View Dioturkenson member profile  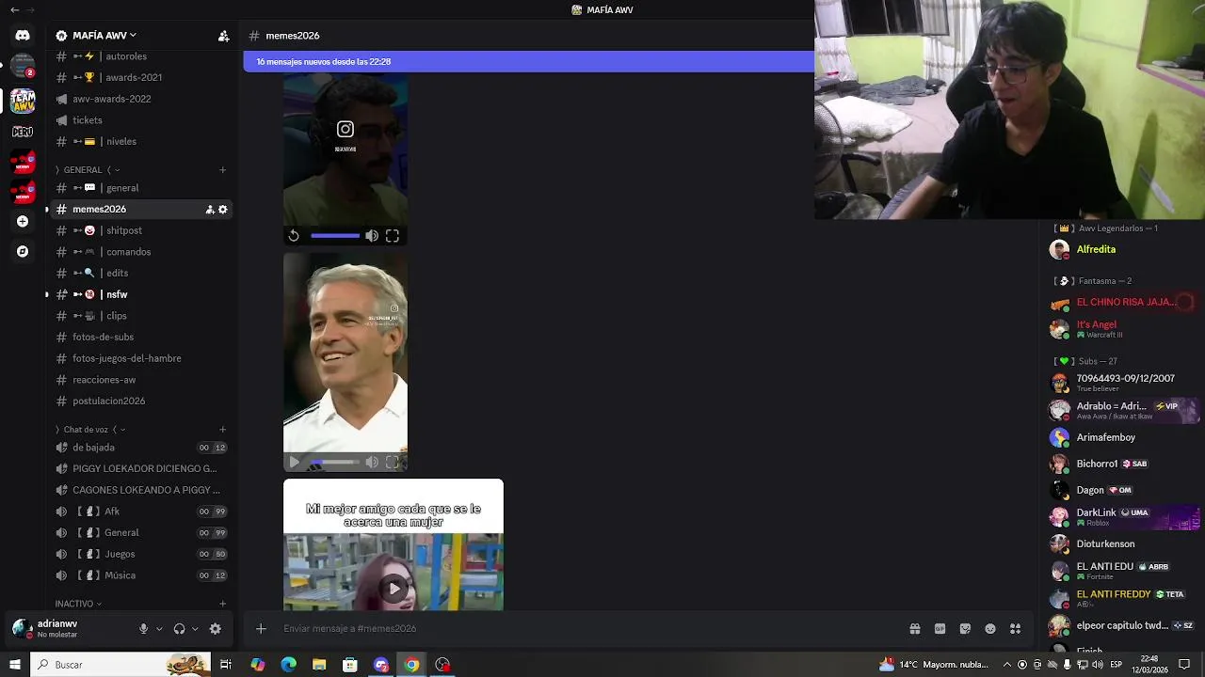coord(1125,544)
